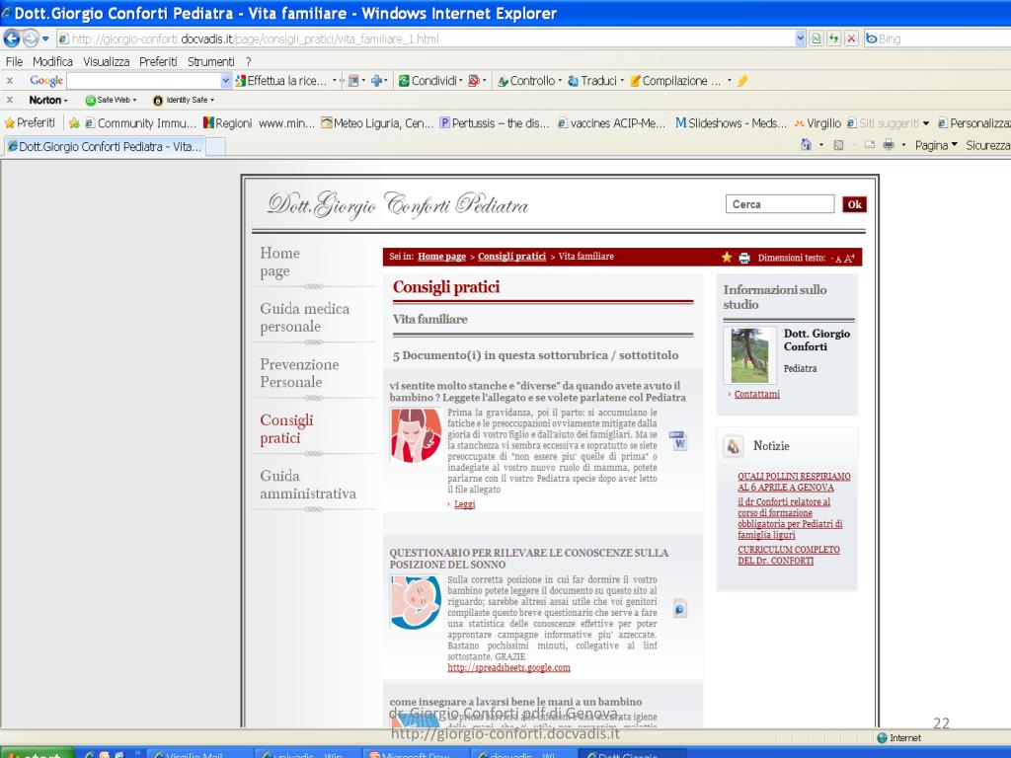Open the ? help menu
This screenshot has height=758, width=1011.
pos(248,61)
